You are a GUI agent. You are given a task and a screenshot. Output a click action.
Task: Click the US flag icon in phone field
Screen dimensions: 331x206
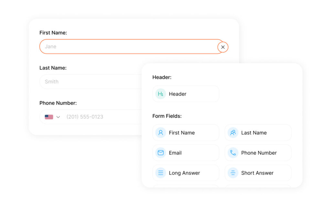pos(48,117)
